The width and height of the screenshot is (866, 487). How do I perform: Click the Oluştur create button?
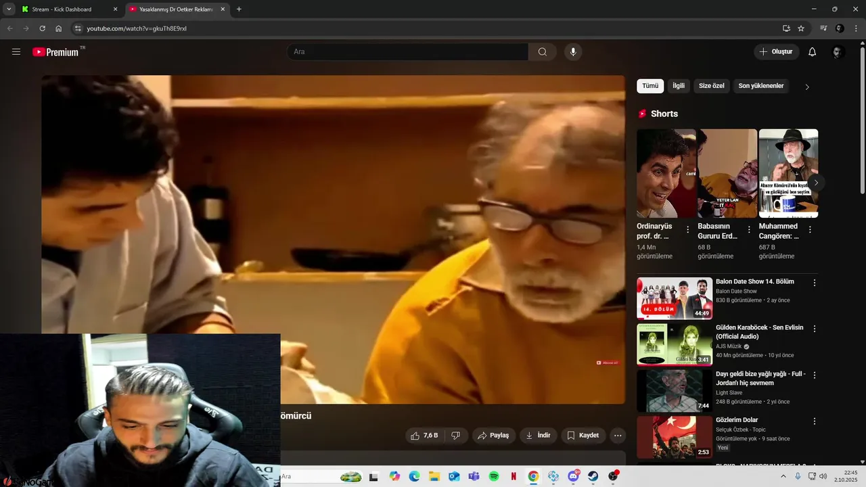[777, 52]
